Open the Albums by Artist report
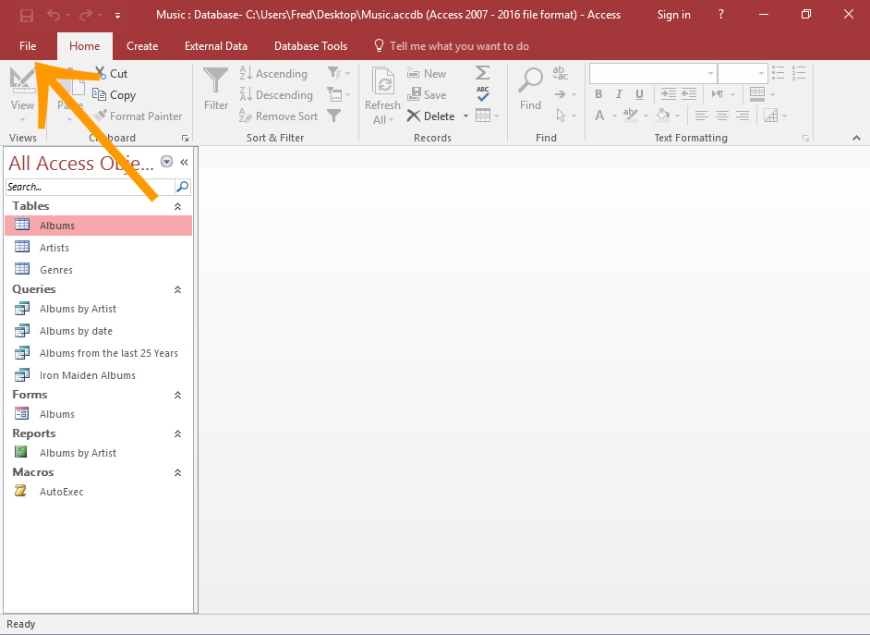The width and height of the screenshot is (870, 635). [78, 453]
